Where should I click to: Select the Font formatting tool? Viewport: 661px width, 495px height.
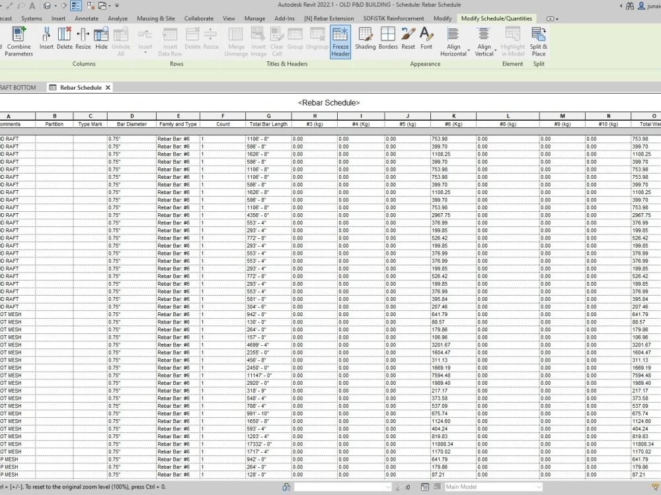[426, 42]
